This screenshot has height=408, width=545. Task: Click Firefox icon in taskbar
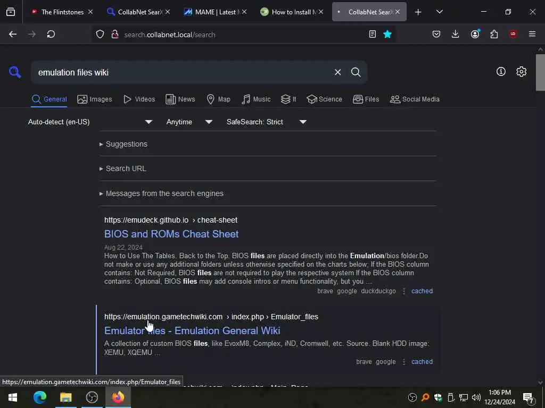(118, 397)
